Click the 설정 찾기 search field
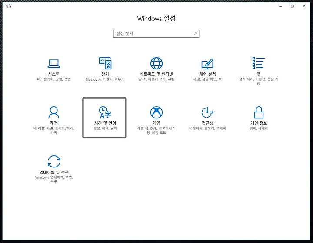 pyautogui.click(x=156, y=34)
